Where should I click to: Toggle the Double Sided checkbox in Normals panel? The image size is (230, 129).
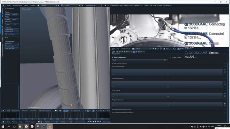click(170, 57)
